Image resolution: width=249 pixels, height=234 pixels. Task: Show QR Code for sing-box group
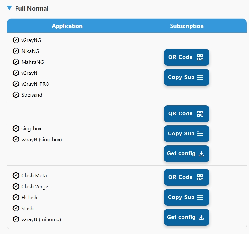pos(187,114)
